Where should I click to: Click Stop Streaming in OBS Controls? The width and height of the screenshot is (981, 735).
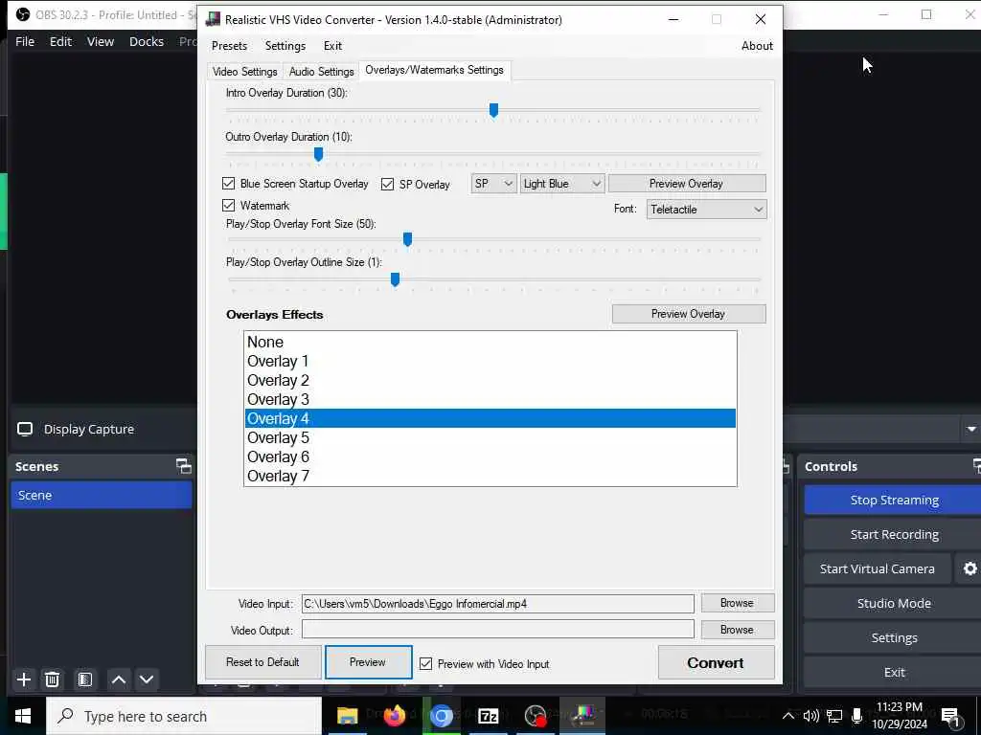coord(894,500)
